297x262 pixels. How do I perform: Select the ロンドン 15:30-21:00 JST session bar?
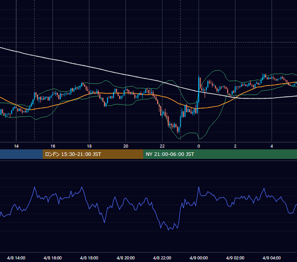point(93,154)
